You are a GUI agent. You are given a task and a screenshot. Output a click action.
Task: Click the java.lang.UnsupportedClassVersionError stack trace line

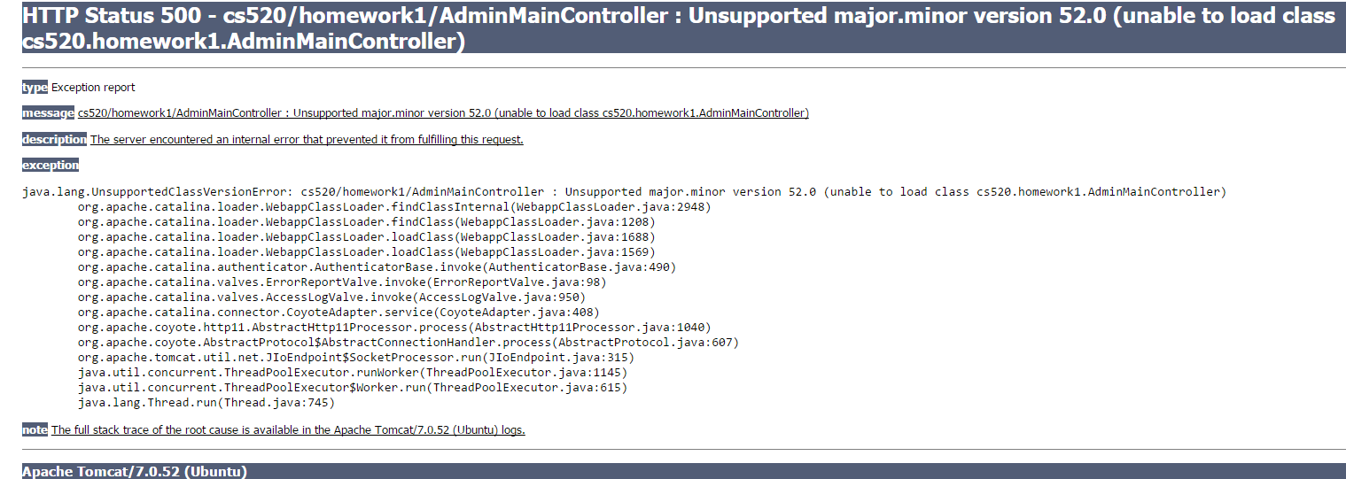tap(624, 192)
